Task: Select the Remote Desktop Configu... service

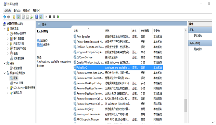Action: [x=90, y=83]
